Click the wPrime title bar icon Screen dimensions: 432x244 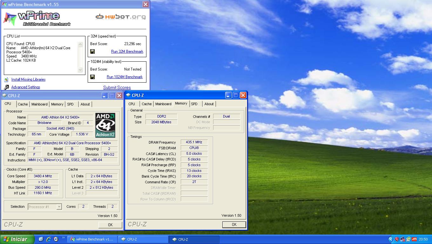pyautogui.click(x=4, y=4)
